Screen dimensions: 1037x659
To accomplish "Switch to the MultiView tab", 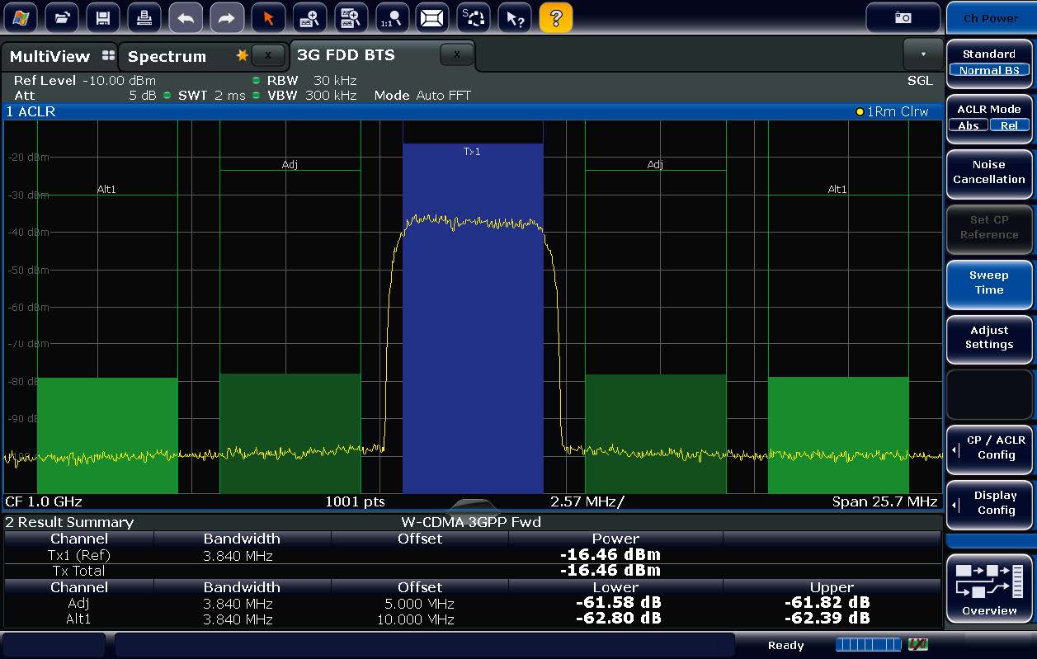I will tap(49, 56).
